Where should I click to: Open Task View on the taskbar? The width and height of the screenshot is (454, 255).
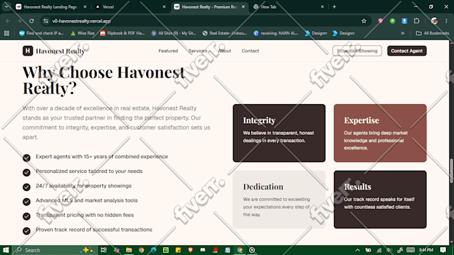[103, 250]
